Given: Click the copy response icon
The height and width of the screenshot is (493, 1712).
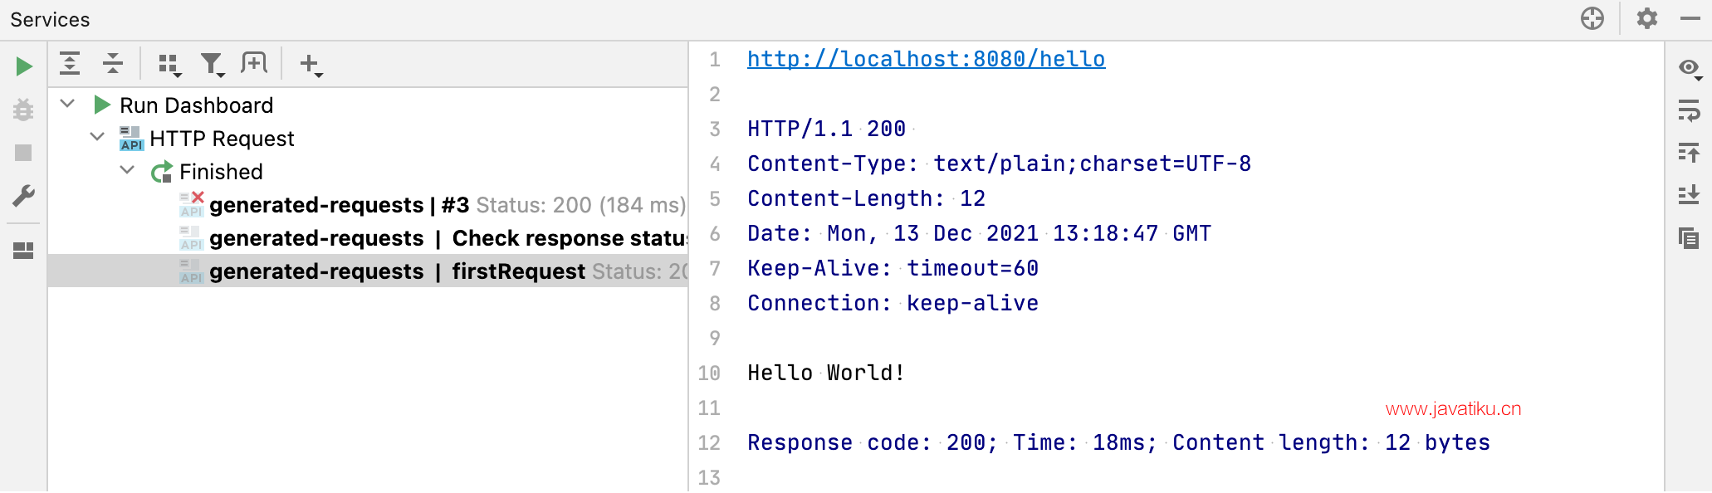Looking at the screenshot, I should click(x=1689, y=238).
